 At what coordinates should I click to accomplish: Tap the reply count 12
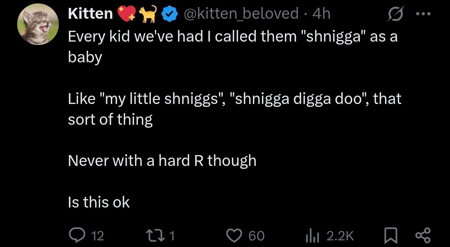(x=97, y=236)
